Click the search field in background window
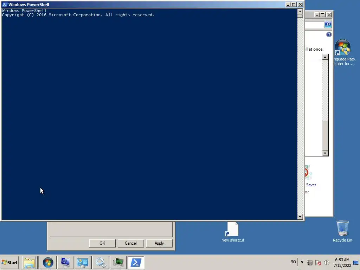The width and height of the screenshot is (360, 270). tap(315, 24)
